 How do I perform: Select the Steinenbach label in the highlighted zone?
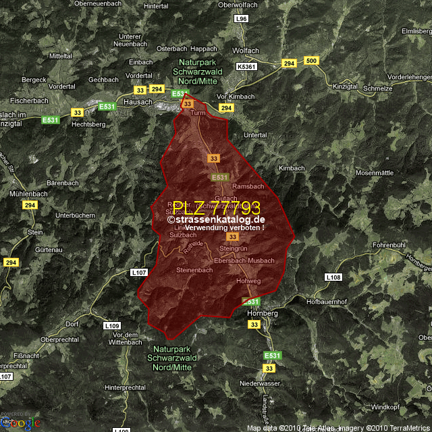[x=194, y=270]
